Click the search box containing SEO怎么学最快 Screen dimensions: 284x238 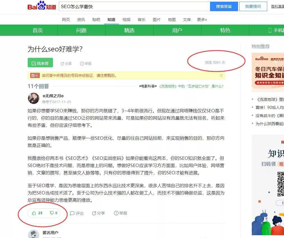134,6
